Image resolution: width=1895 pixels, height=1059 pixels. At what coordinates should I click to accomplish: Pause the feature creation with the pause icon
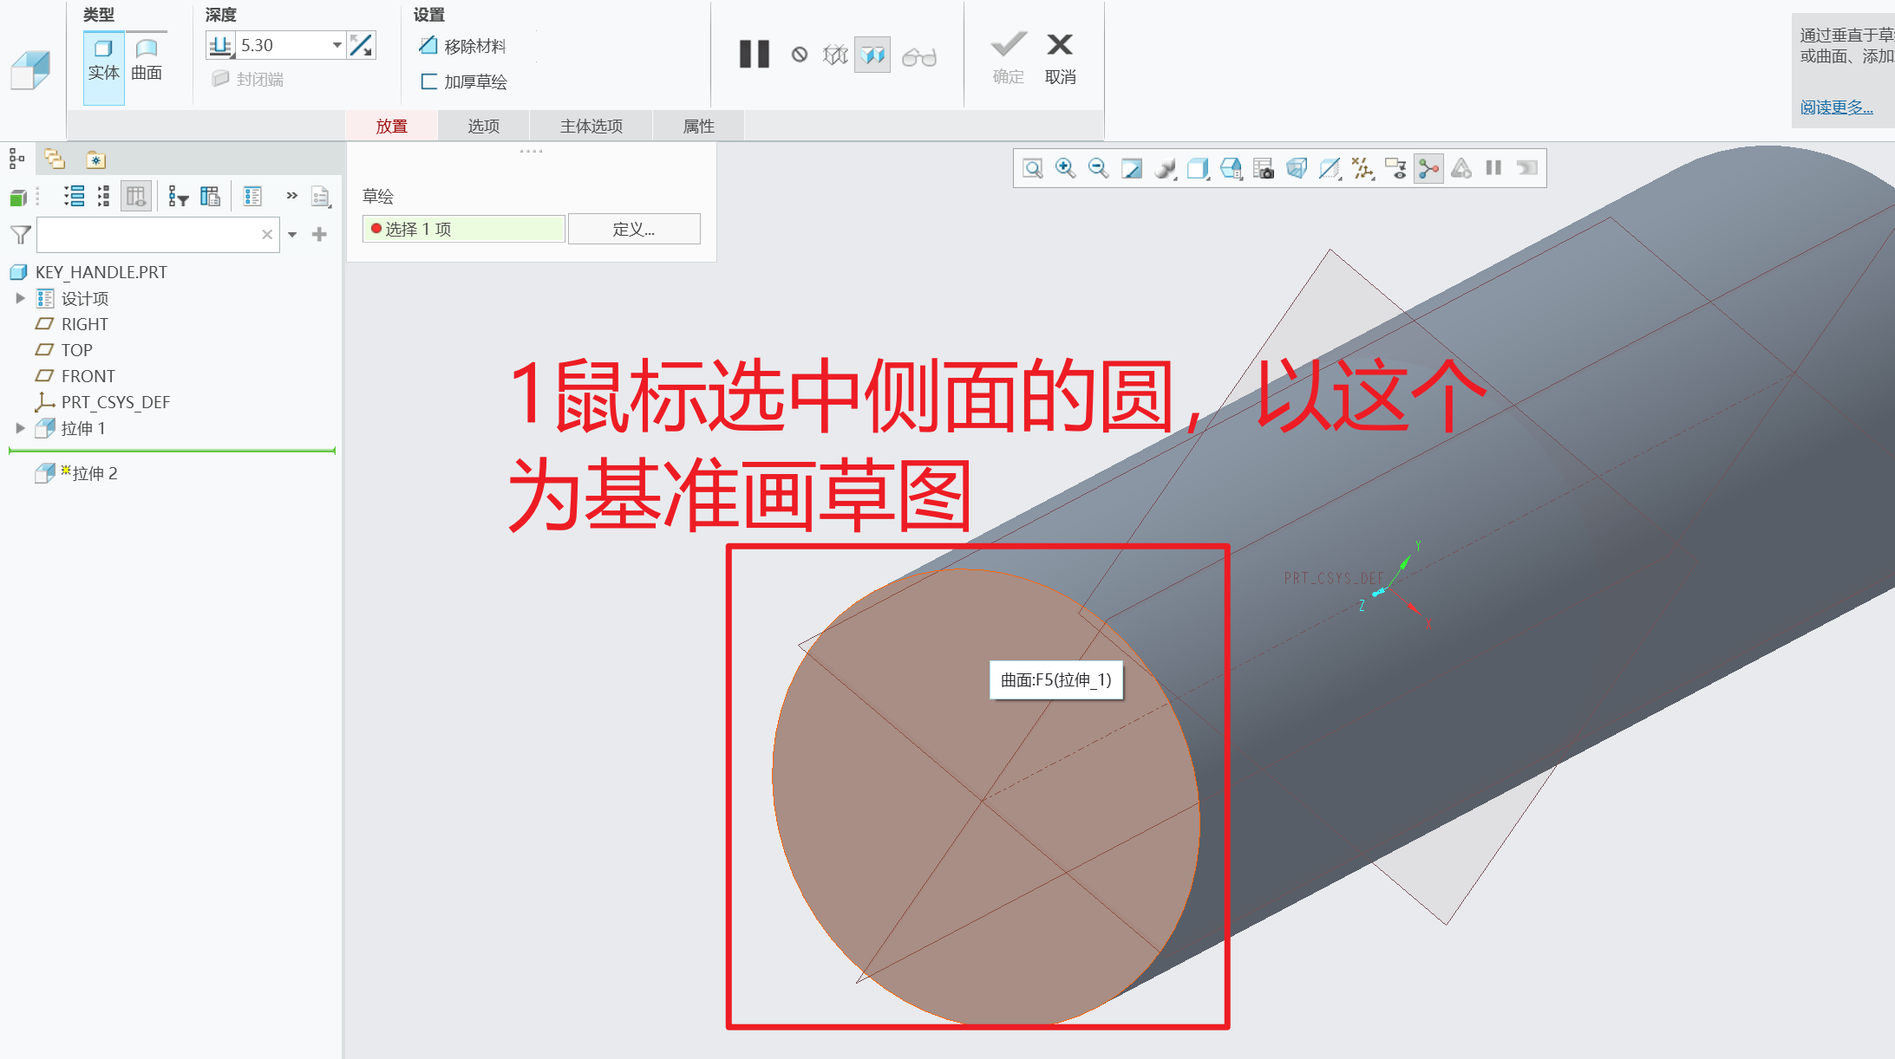(753, 55)
